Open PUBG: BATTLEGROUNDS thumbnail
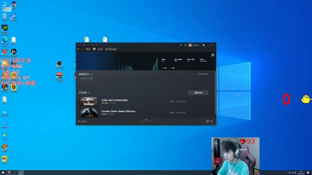Viewport: 312px width, 175px height. pyautogui.click(x=89, y=102)
